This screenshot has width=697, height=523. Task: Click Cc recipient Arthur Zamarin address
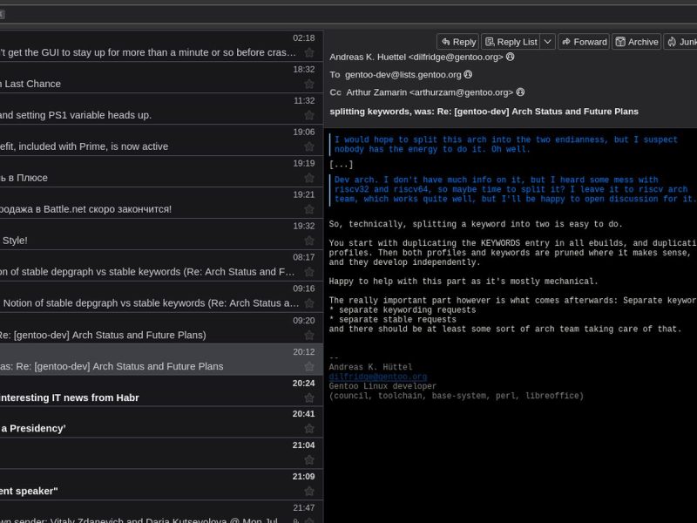point(430,92)
